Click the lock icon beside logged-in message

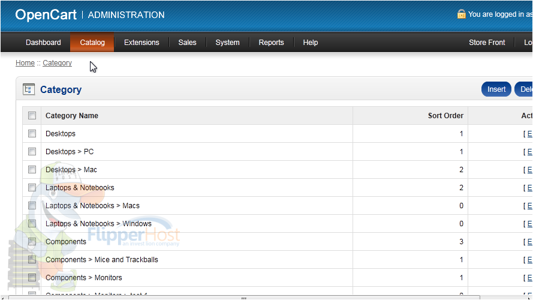(461, 14)
